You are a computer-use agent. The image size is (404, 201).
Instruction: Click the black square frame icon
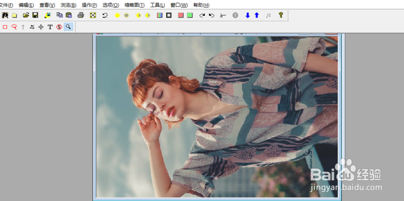point(169,15)
